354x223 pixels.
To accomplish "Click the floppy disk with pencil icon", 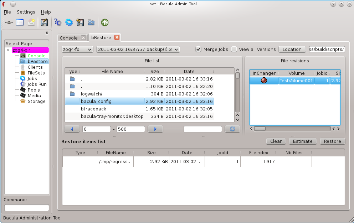I will 44,22.
